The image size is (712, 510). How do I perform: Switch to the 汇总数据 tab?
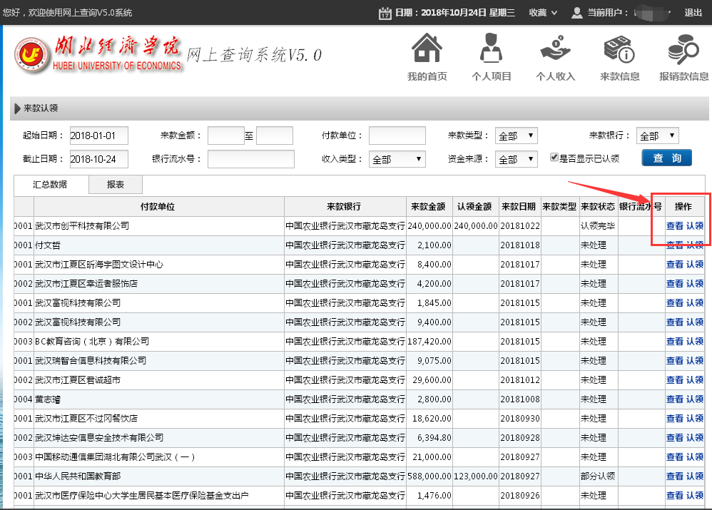pos(50,184)
